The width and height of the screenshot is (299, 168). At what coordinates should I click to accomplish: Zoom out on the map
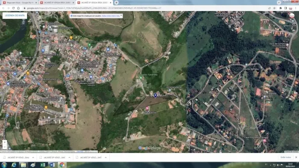[5, 147]
